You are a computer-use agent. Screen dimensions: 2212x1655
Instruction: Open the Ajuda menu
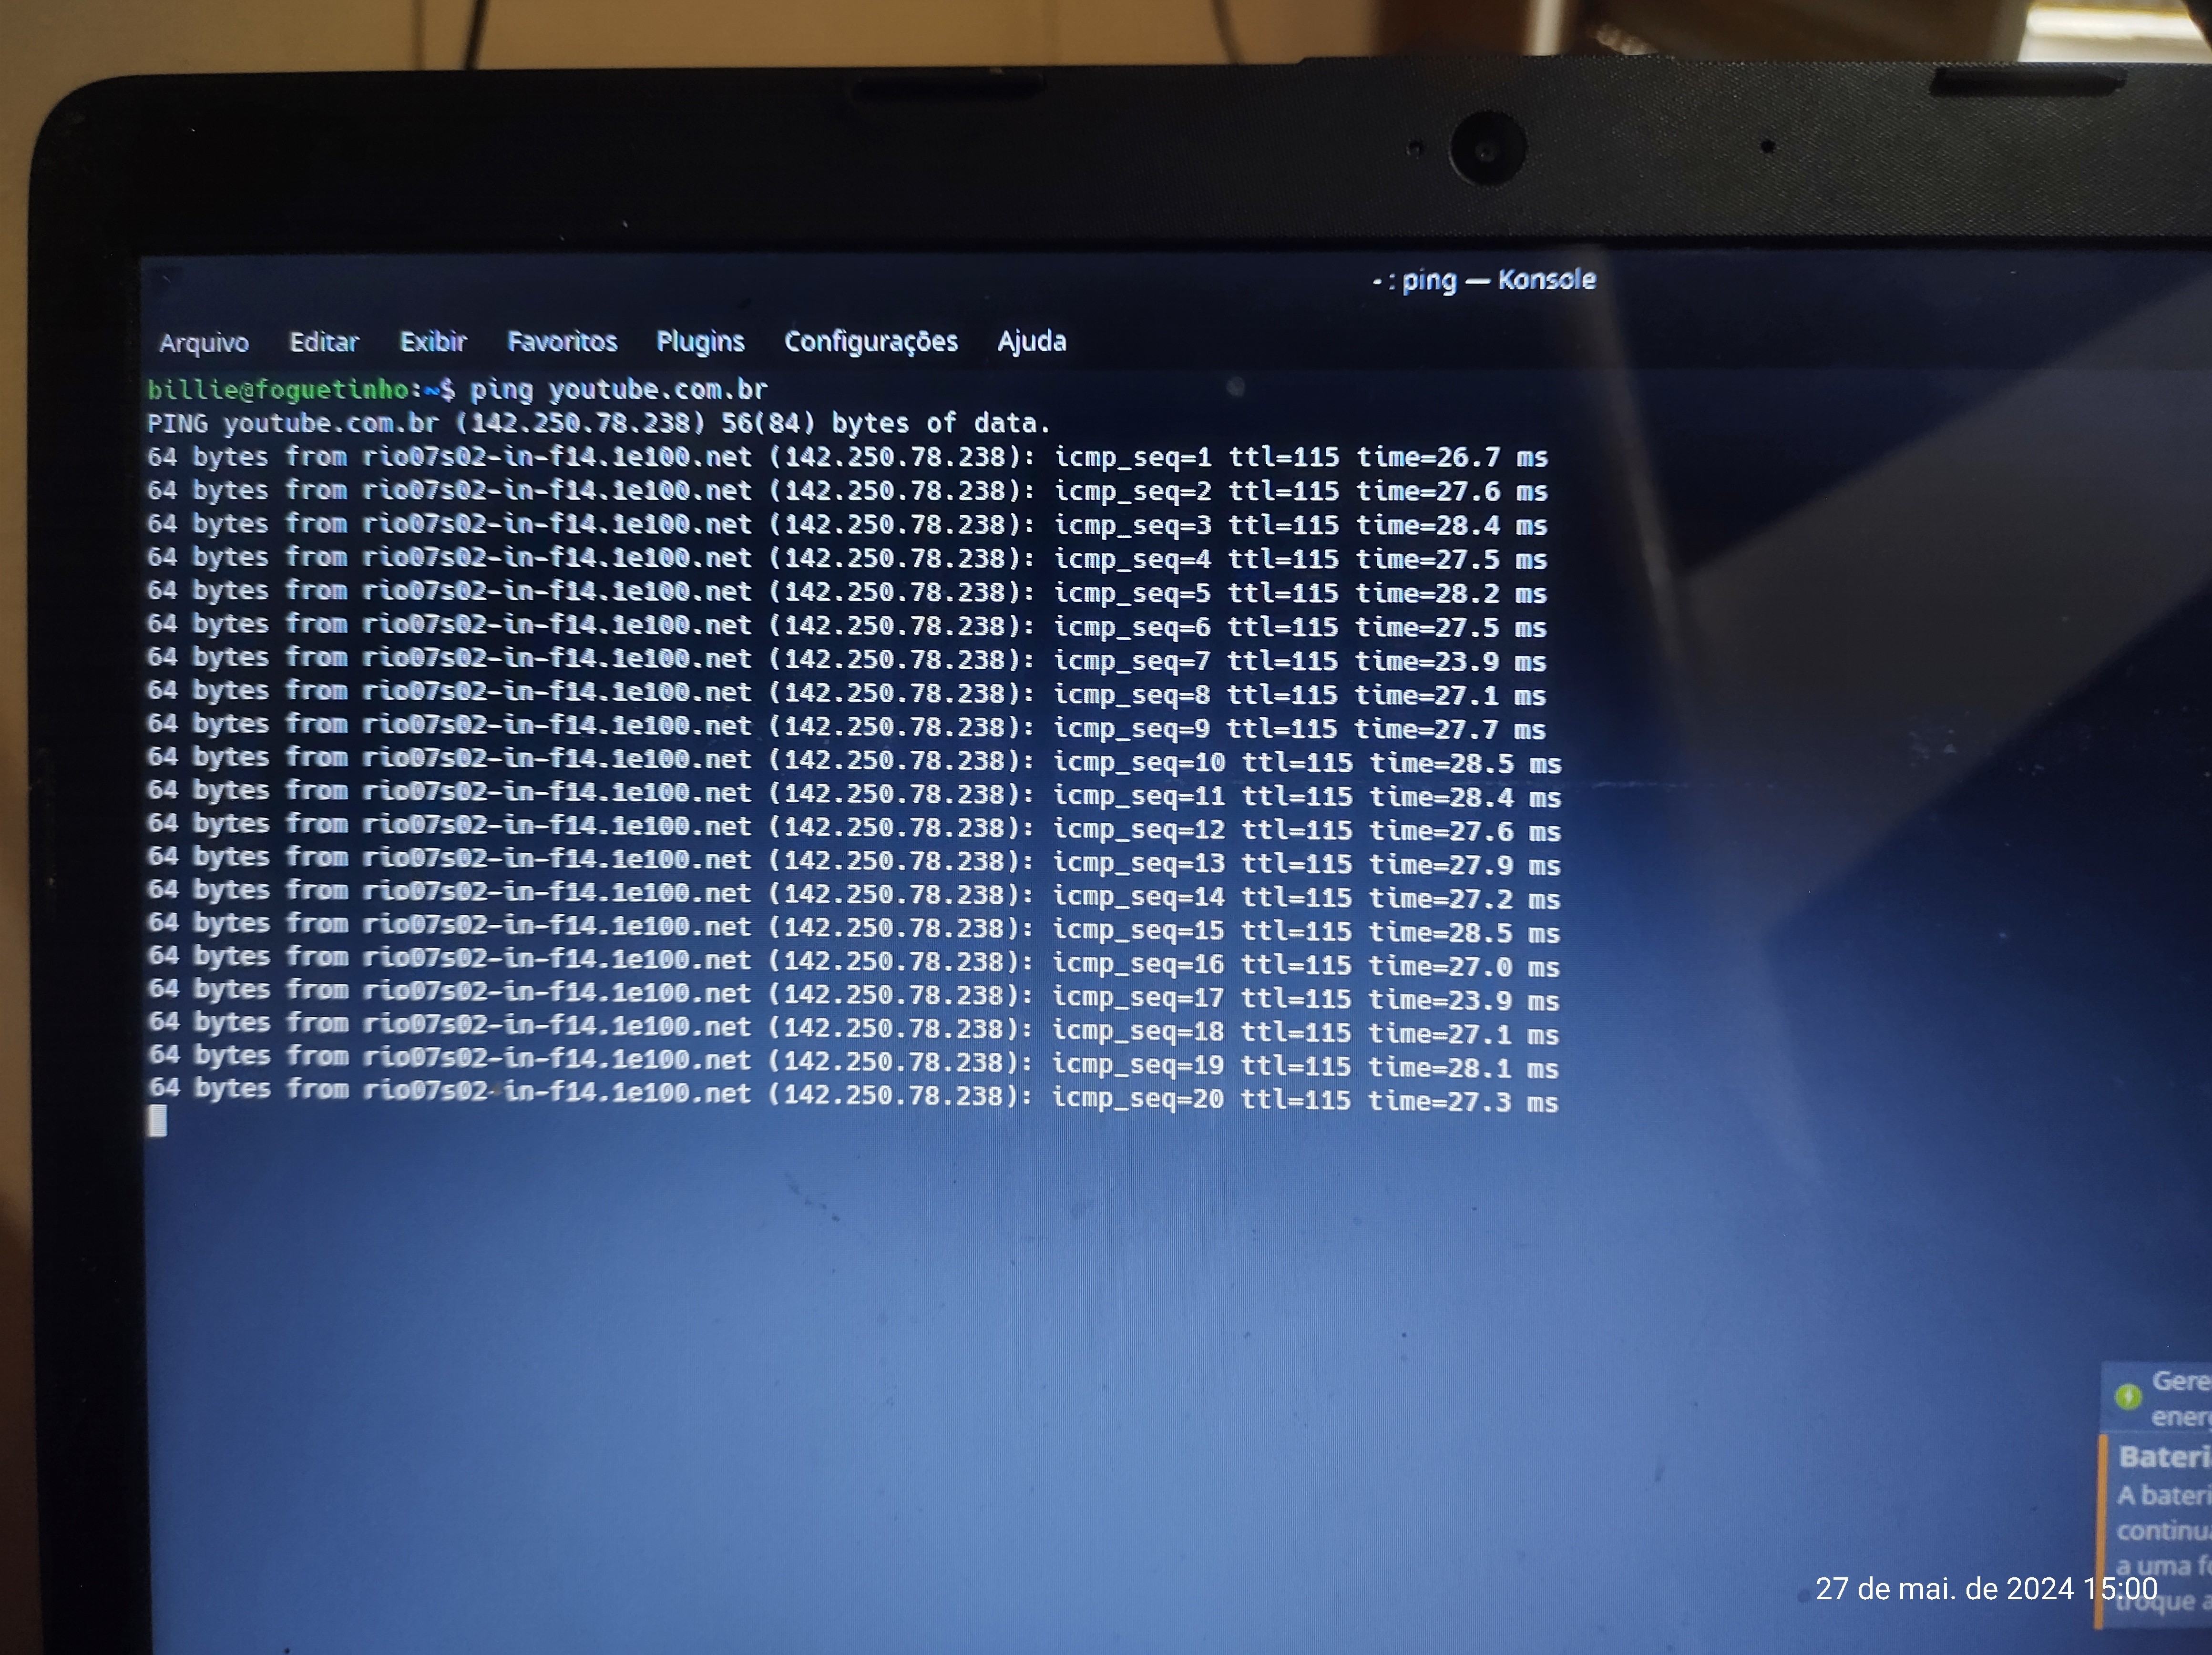(x=1031, y=342)
